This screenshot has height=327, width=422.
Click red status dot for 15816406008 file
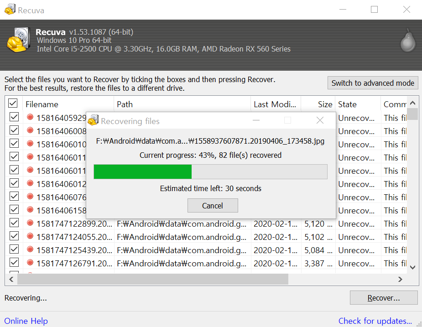30,130
